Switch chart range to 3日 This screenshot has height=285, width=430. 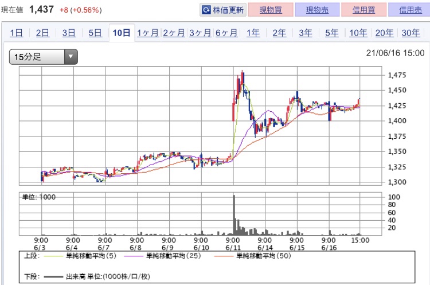point(69,33)
